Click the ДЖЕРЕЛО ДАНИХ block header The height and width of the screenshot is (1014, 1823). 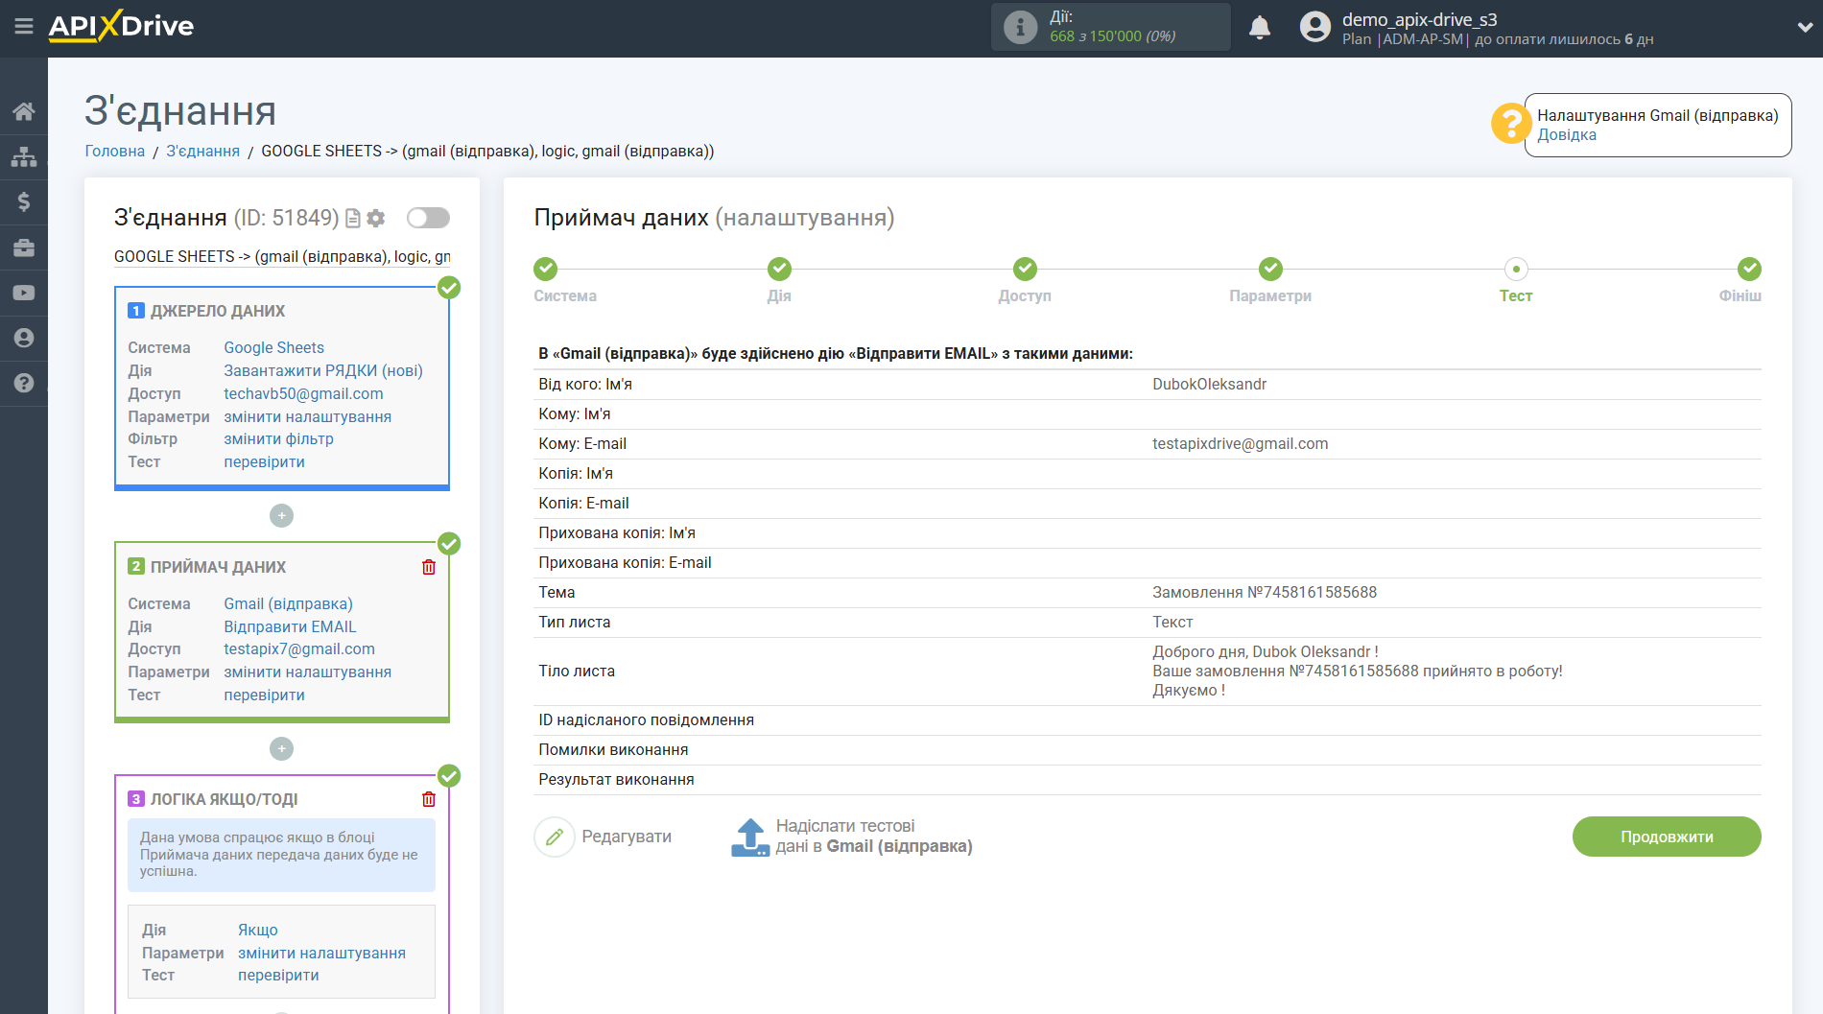[x=218, y=312]
